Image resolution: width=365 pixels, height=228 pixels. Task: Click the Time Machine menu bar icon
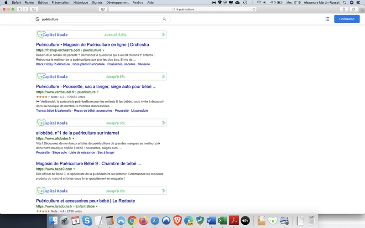(245, 2)
